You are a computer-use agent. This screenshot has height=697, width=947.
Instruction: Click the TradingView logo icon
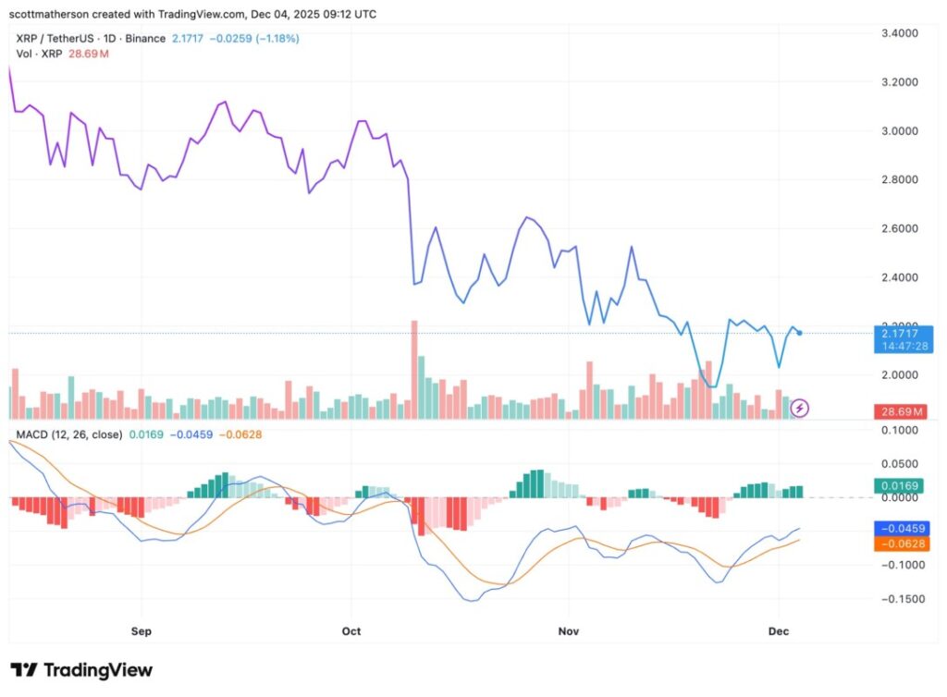click(24, 670)
